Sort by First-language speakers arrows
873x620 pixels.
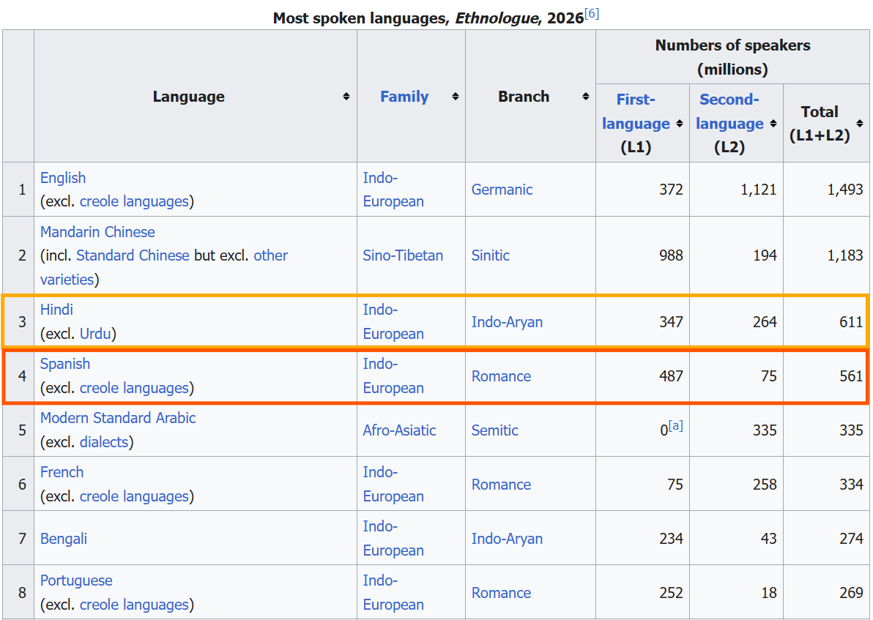click(680, 124)
